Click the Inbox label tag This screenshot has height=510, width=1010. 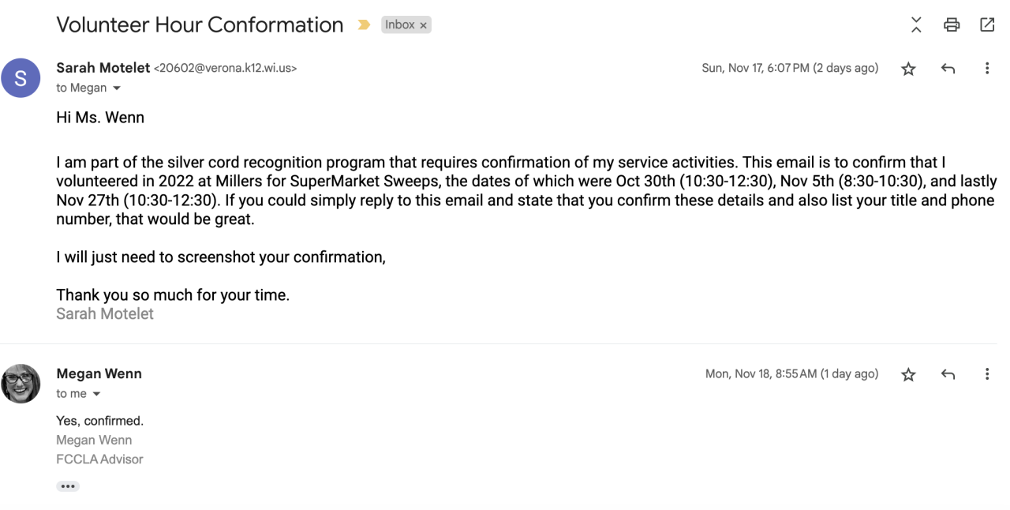pyautogui.click(x=399, y=25)
